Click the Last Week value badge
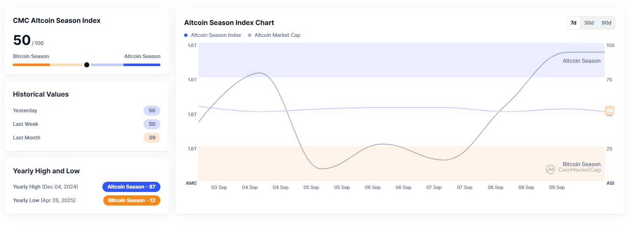This screenshot has height=225, width=631. (x=152, y=124)
